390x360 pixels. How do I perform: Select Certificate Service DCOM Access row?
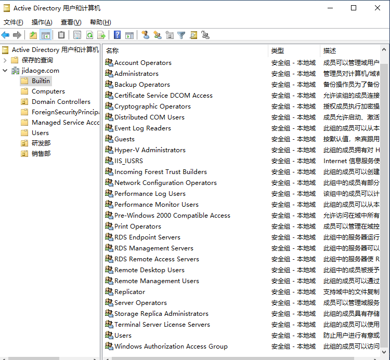(163, 96)
